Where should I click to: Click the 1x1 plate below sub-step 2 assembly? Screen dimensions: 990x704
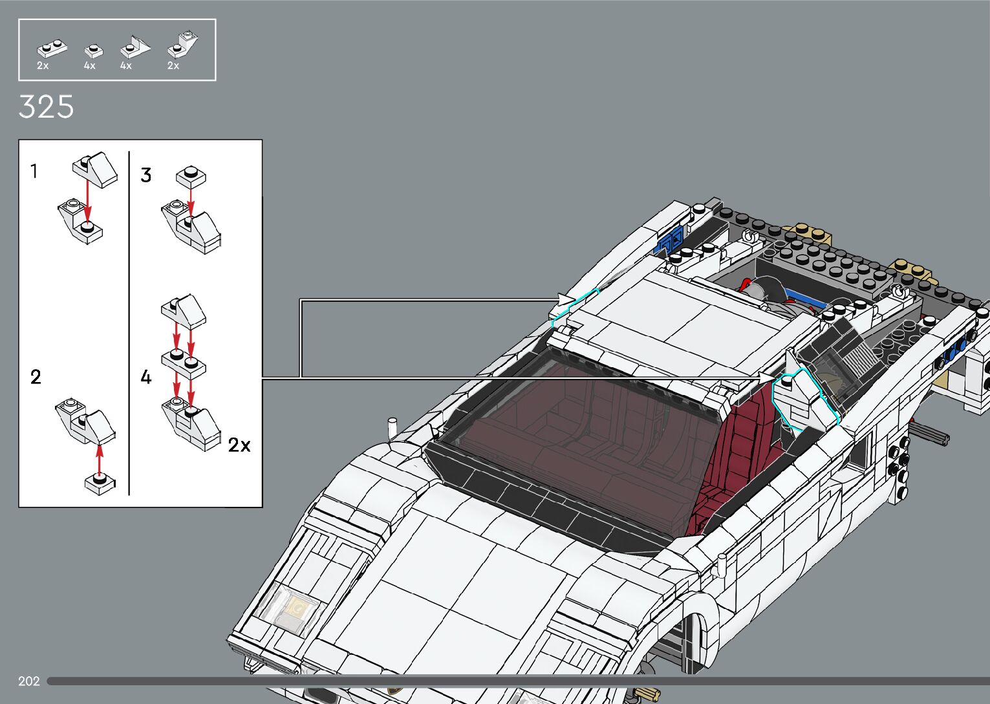click(x=100, y=482)
